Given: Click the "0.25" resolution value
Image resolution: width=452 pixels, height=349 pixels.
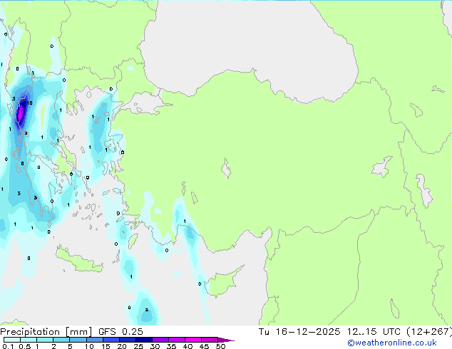Looking at the screenshot, I should (x=133, y=332).
